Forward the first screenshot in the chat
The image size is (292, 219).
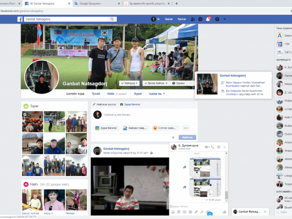pyautogui.click(x=184, y=167)
